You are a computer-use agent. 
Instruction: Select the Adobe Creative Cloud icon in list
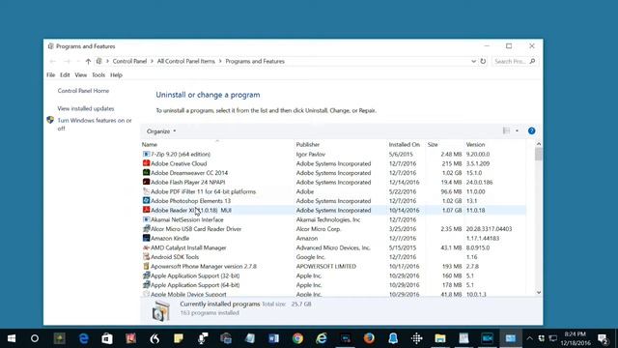(x=146, y=163)
